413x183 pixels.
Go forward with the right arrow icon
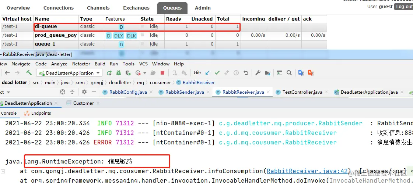(17, 73)
